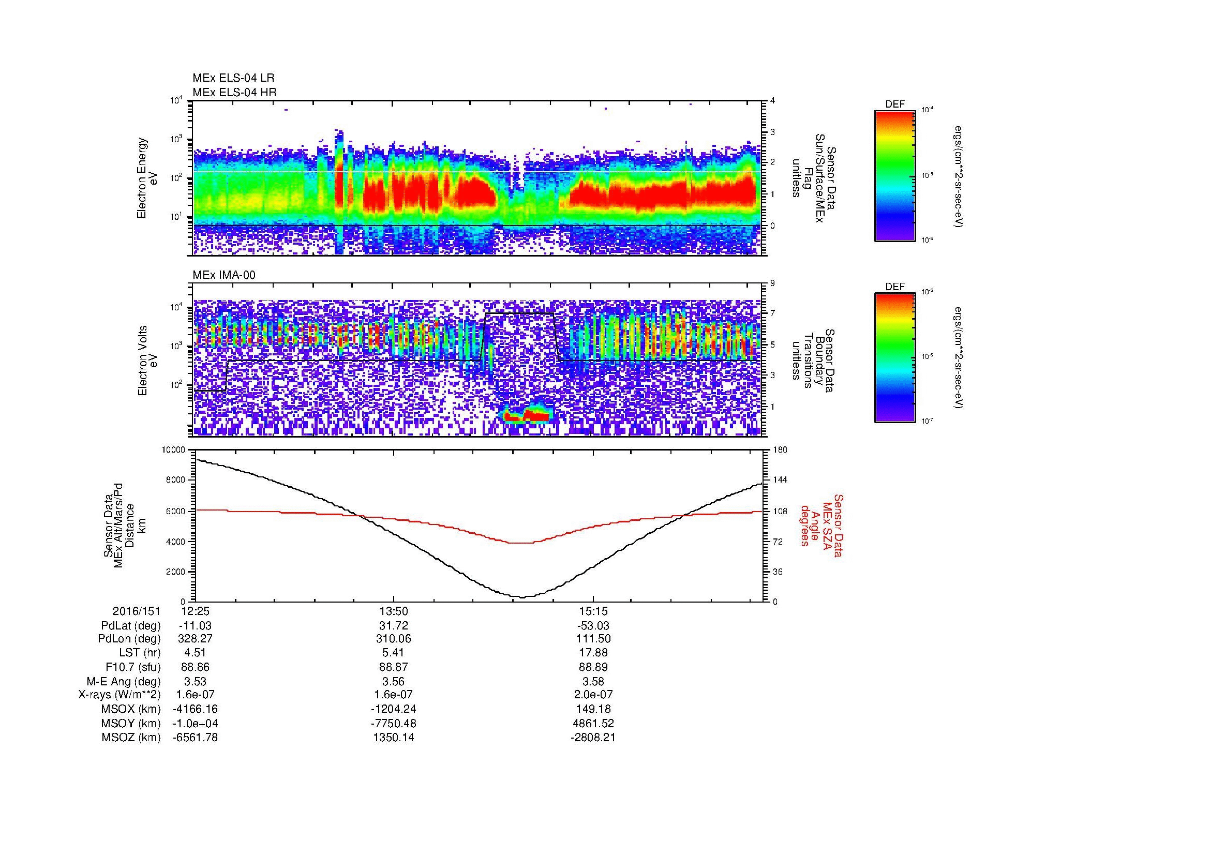Click the LST value 17.88
The height and width of the screenshot is (855, 1210).
tap(593, 653)
